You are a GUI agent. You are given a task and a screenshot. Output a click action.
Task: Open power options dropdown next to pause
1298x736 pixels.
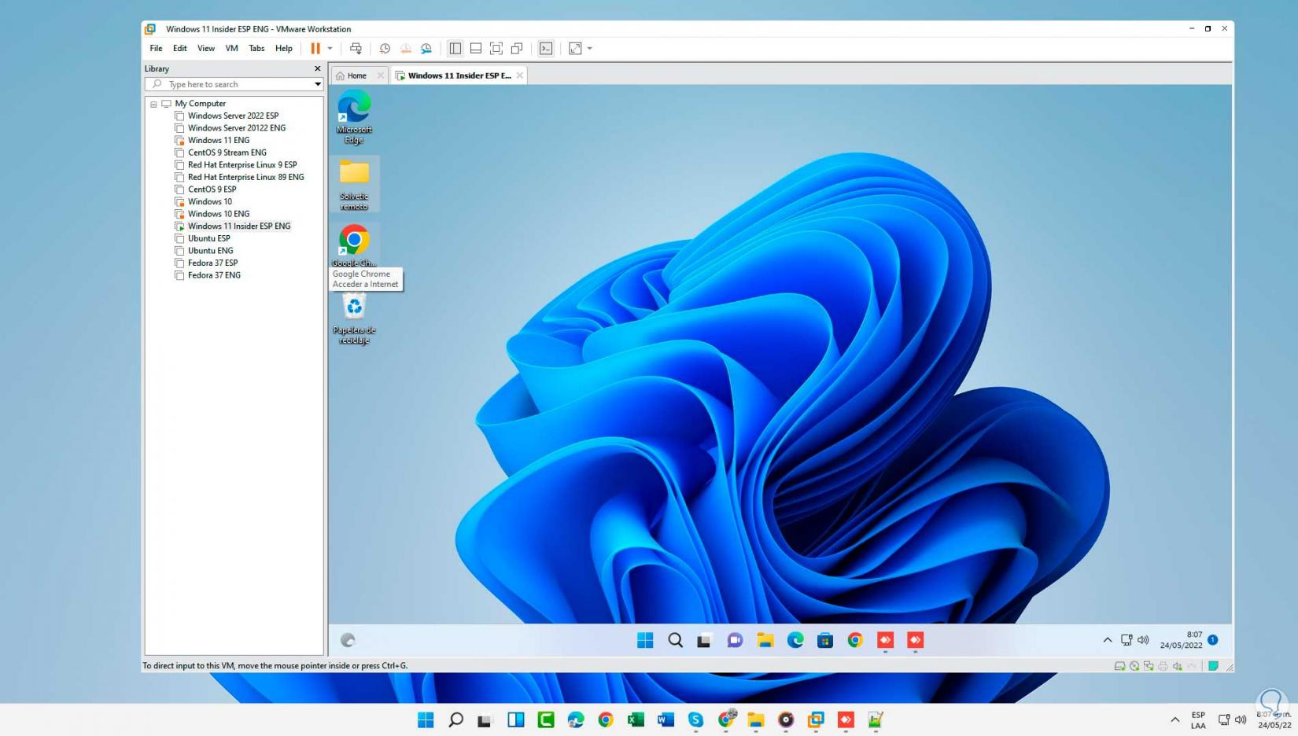[x=330, y=49]
